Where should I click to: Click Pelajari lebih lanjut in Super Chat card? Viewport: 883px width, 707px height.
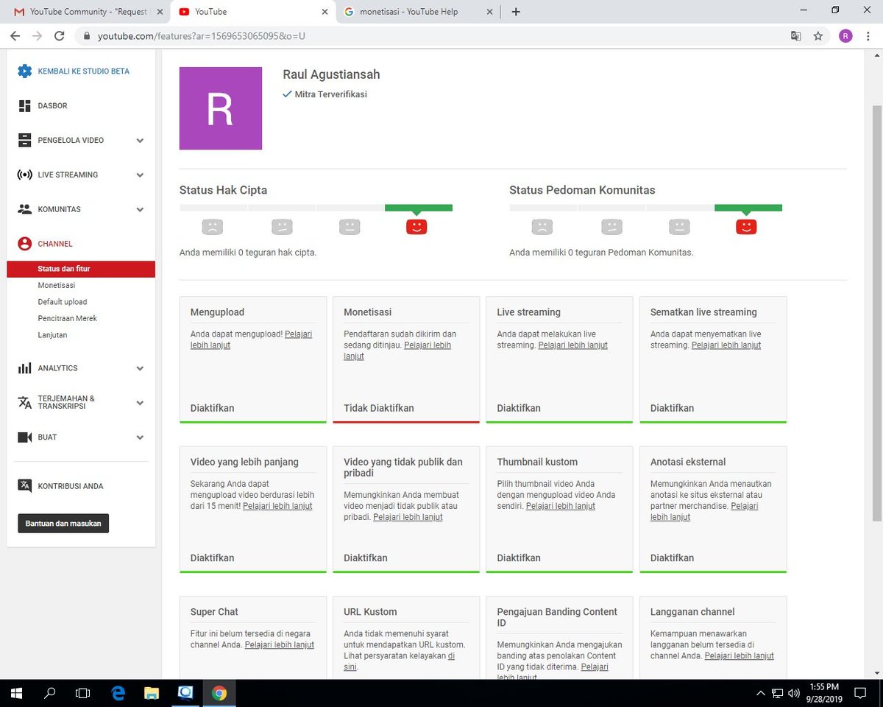[279, 644]
